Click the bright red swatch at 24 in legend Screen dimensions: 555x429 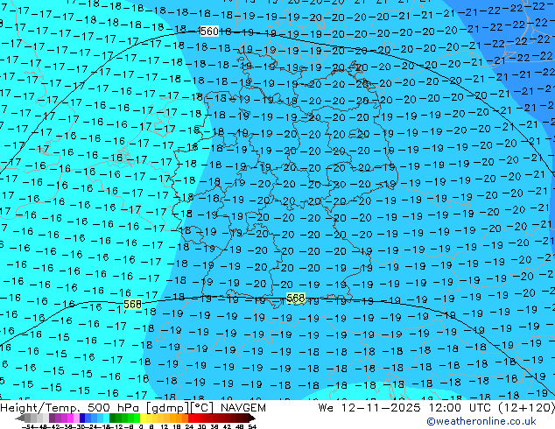pyautogui.click(x=191, y=418)
